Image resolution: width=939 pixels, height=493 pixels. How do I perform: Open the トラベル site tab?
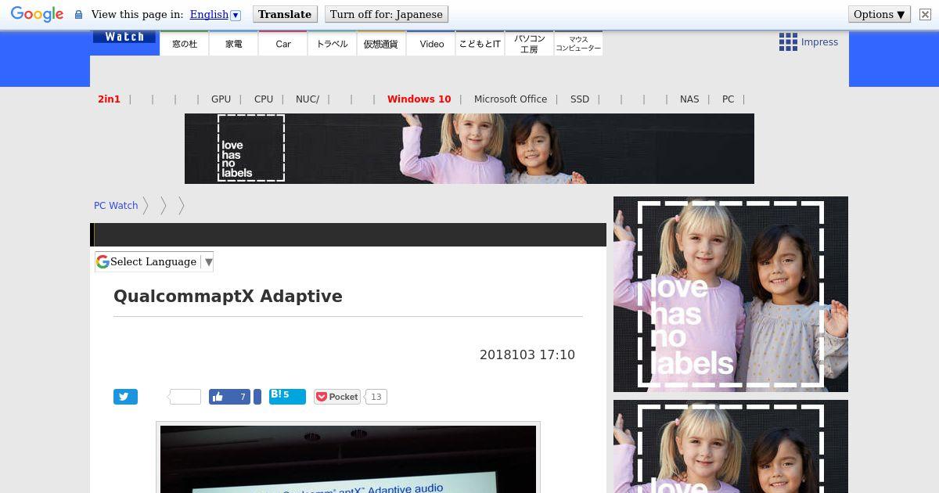click(x=332, y=44)
